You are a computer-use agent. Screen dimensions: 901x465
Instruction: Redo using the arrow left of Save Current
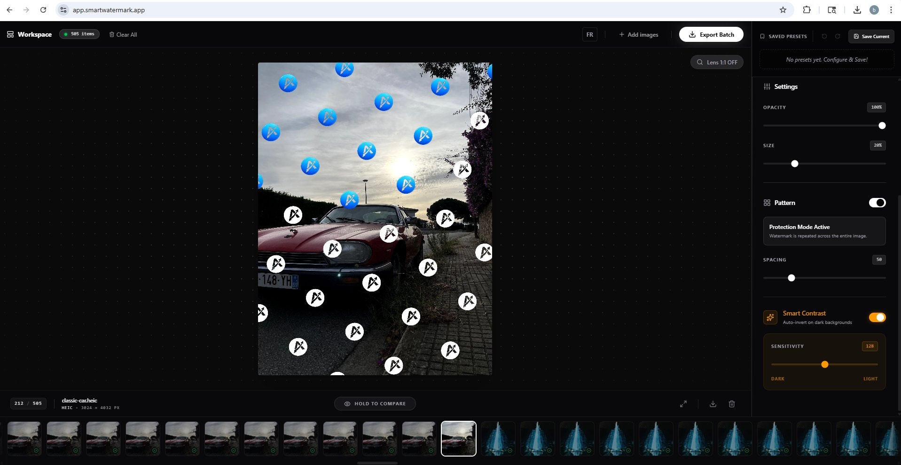tap(838, 36)
